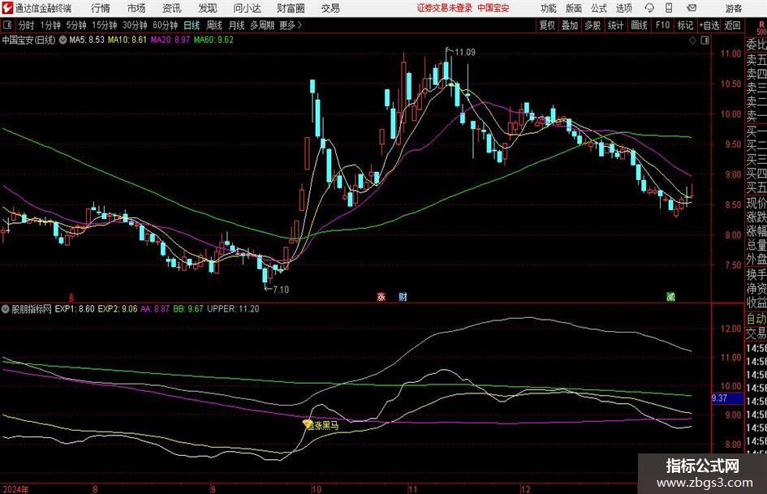Switch to the 月线 monthly tab
This screenshot has height=494, width=767.
(x=236, y=25)
